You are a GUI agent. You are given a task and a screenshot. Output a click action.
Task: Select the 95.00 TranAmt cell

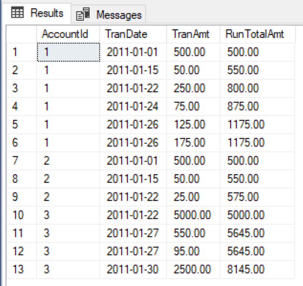tap(193, 251)
